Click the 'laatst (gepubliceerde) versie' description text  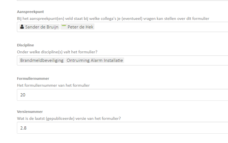point(69,118)
